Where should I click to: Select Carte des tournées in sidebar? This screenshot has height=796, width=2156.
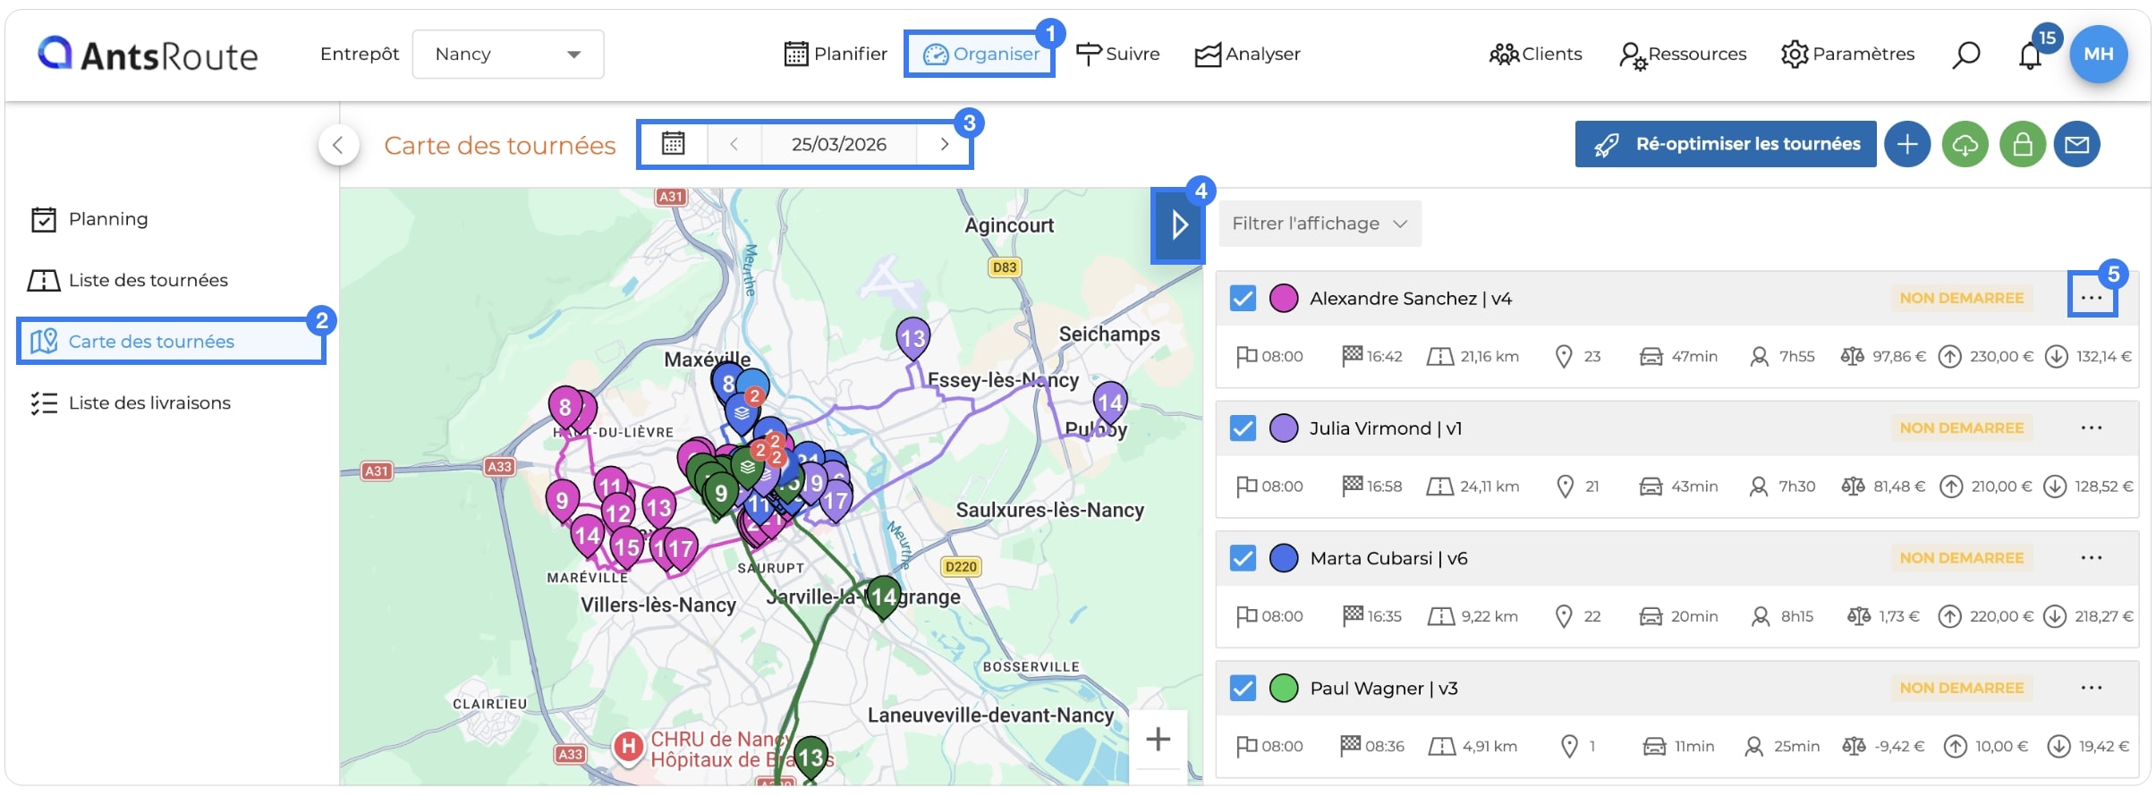click(171, 341)
